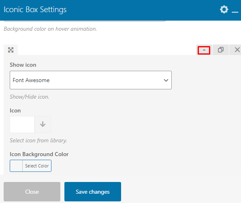Minimize the Iconic Box Settings panel
The width and height of the screenshot is (241, 203).
(x=235, y=12)
